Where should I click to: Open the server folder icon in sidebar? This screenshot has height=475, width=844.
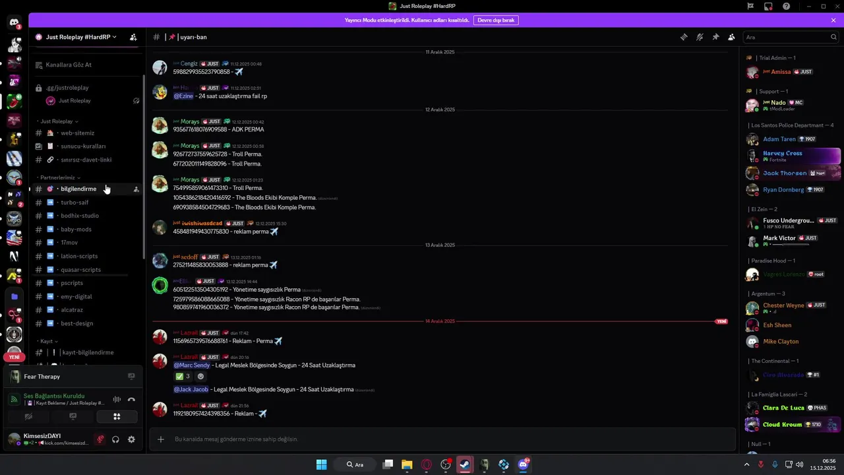[x=14, y=297]
